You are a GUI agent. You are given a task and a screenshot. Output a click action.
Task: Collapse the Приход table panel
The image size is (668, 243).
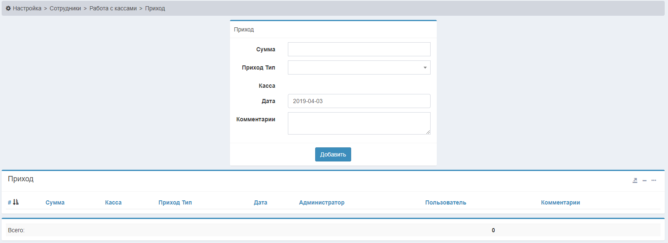644,180
